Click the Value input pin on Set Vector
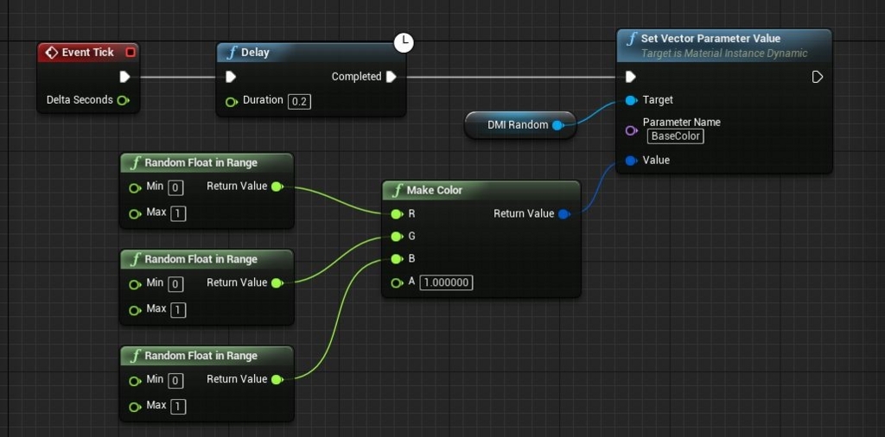Viewport: 885px width, 437px height. [x=632, y=161]
